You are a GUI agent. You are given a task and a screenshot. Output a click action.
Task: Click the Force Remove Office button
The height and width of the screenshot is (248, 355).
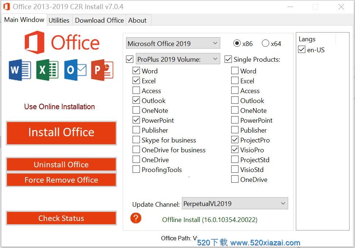(x=61, y=180)
